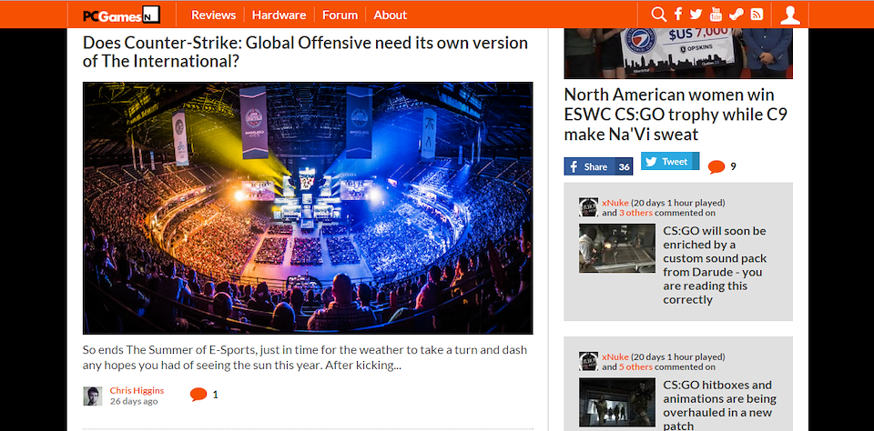
Task: Click the esports arena article image
Action: click(308, 208)
